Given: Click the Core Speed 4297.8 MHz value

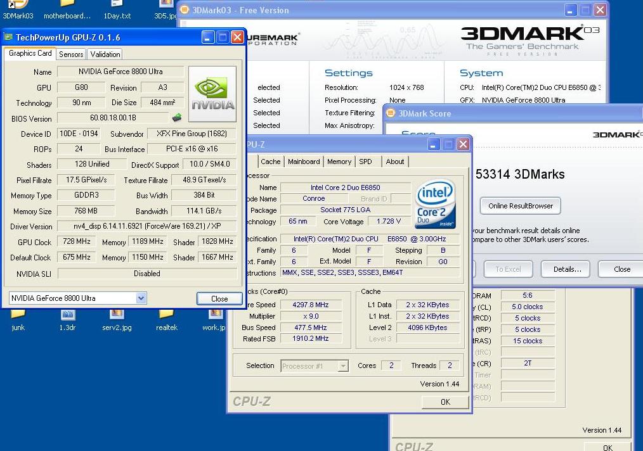Looking at the screenshot, I should pyautogui.click(x=311, y=305).
